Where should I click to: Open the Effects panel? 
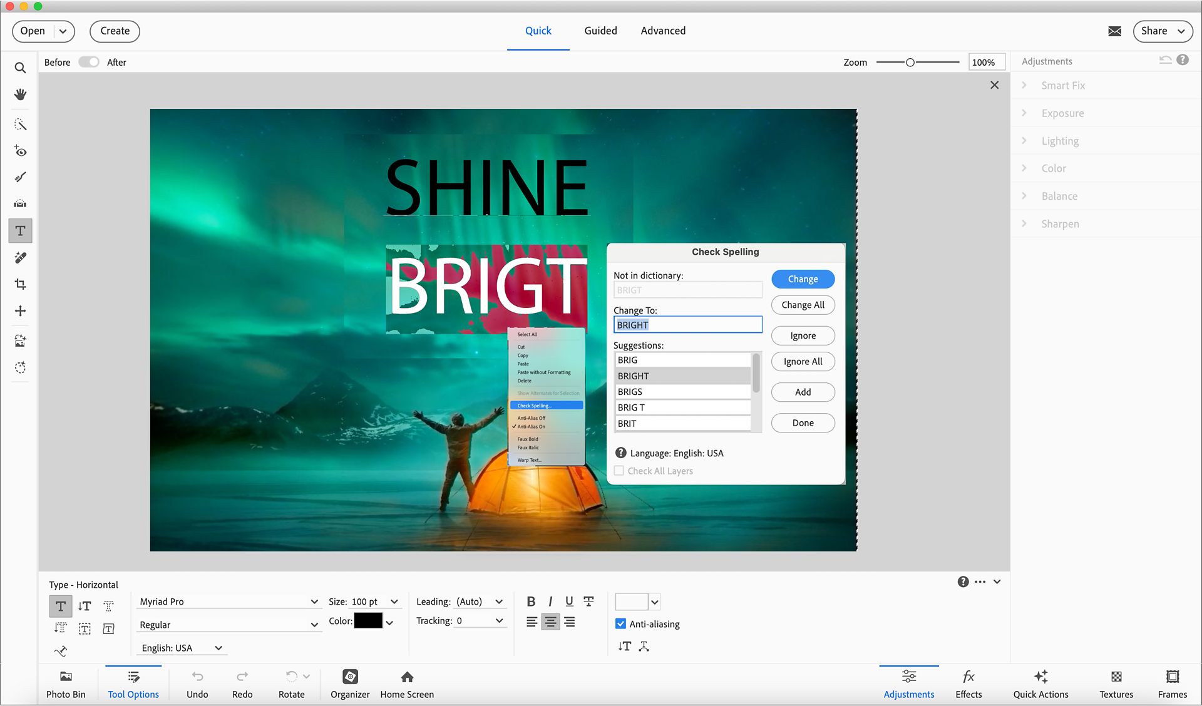968,682
